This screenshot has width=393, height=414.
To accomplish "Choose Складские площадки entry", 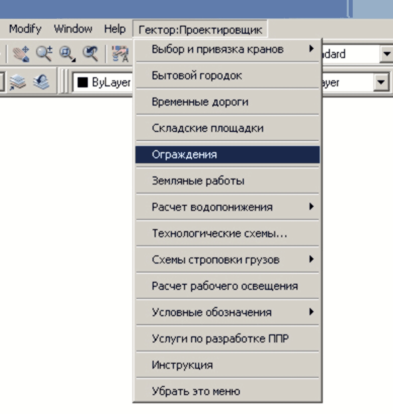I will click(x=228, y=128).
